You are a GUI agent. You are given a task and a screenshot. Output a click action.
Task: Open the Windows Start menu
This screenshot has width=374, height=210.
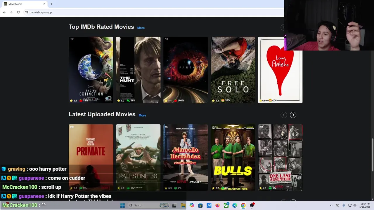[122, 205]
